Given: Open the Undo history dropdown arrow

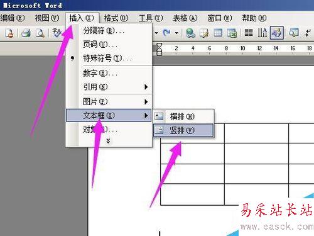Looking at the screenshot, I should (x=156, y=33).
